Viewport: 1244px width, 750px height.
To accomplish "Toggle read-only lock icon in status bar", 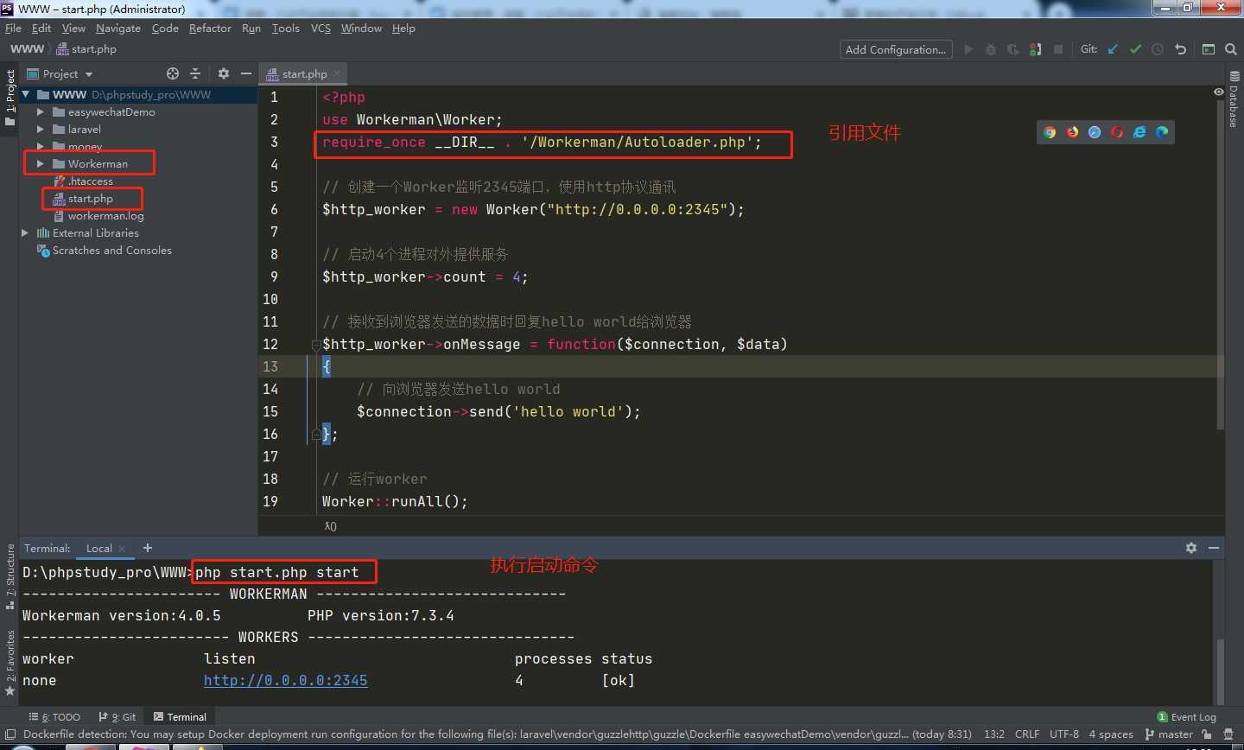I will pyautogui.click(x=1206, y=734).
